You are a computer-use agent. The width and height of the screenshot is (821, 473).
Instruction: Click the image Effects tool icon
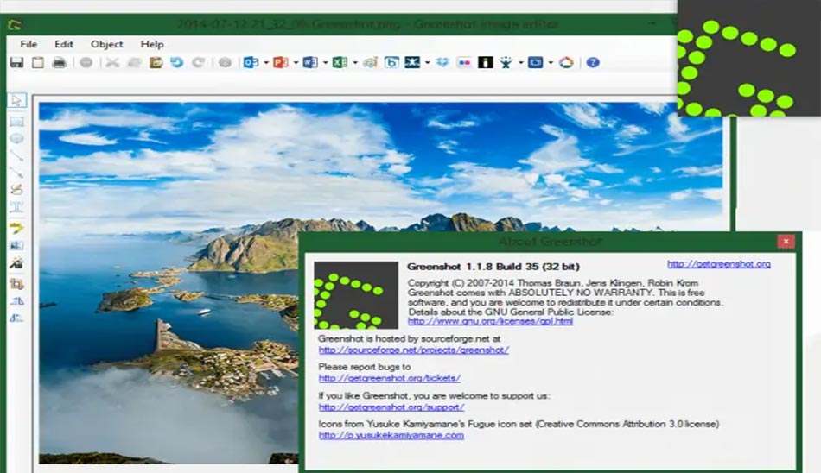16,262
